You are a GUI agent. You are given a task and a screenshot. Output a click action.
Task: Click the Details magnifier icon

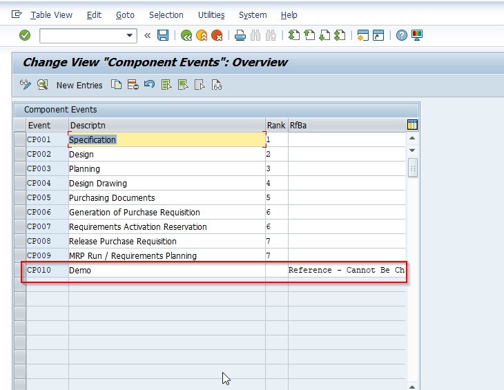pos(42,85)
